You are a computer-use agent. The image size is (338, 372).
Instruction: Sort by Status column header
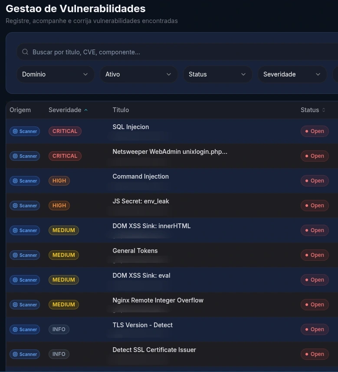(x=313, y=110)
